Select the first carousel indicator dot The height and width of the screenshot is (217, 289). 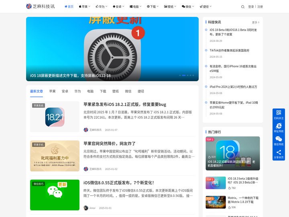(x=180, y=75)
